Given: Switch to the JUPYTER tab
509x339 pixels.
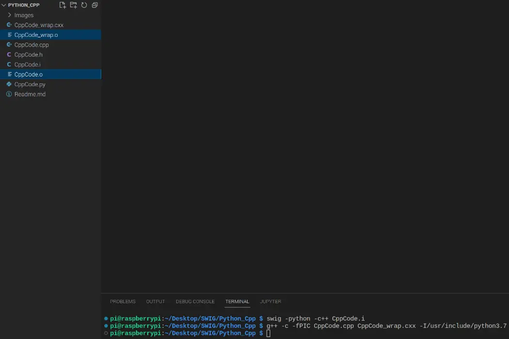Looking at the screenshot, I should [x=270, y=301].
